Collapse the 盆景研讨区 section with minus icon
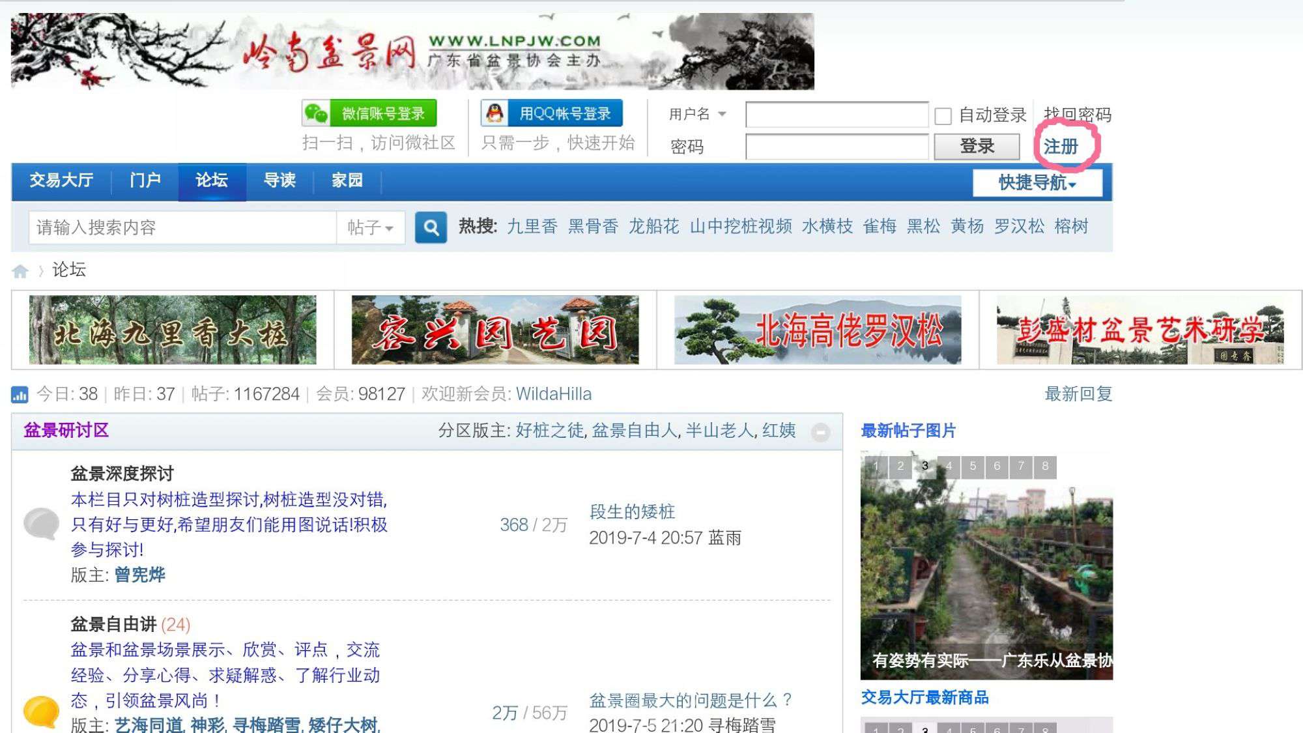The height and width of the screenshot is (733, 1303). click(x=820, y=431)
